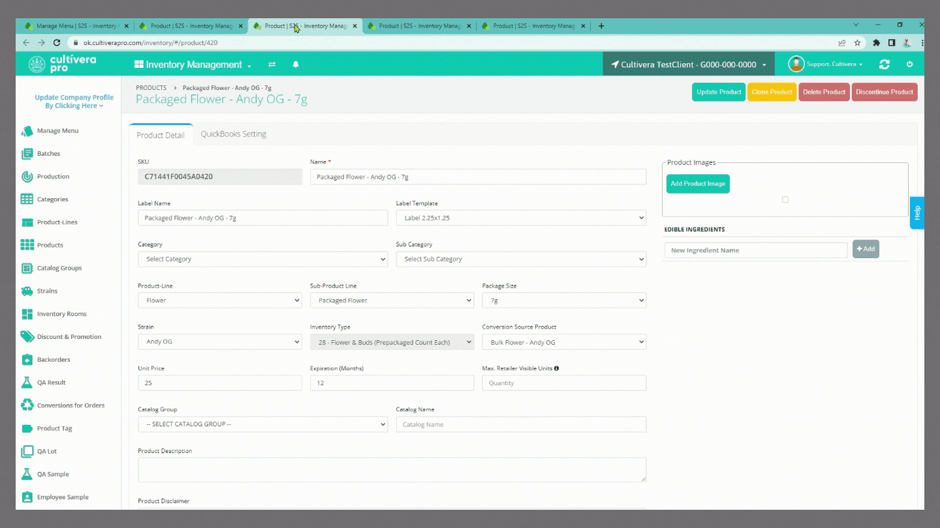This screenshot has width=940, height=528.
Task: Click the Add Product Image button
Action: pos(698,184)
